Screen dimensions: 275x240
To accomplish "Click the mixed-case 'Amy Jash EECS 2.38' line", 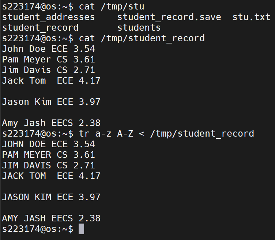I will pos(51,123).
